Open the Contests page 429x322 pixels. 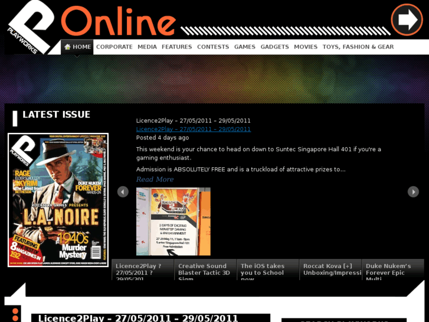(x=213, y=47)
